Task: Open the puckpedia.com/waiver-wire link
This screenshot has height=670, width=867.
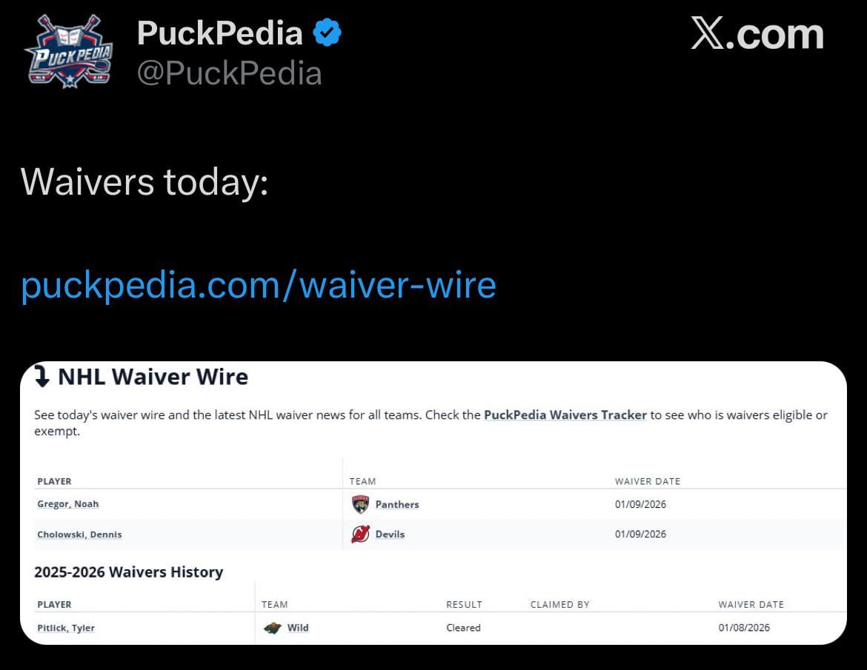Action: [x=258, y=285]
